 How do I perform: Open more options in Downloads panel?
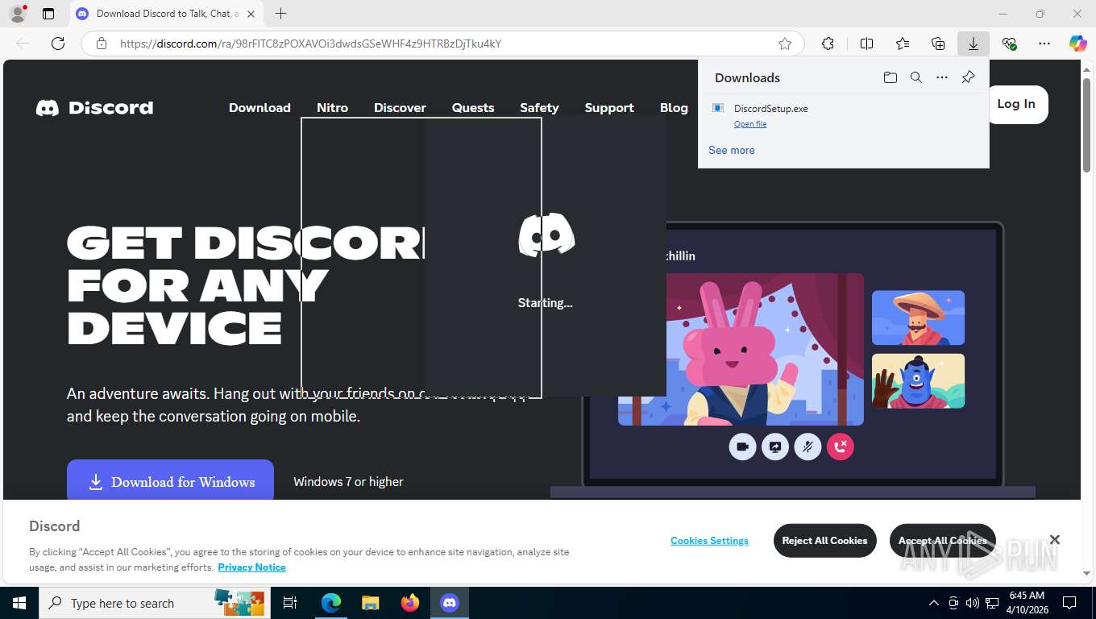pos(942,77)
